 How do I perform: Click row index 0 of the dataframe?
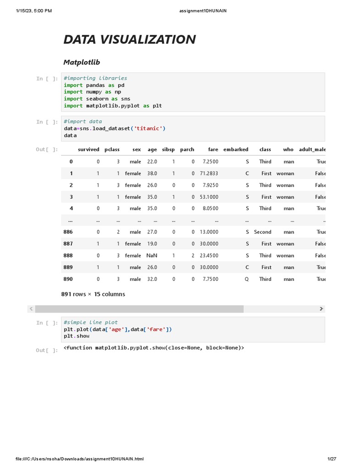pos(71,162)
